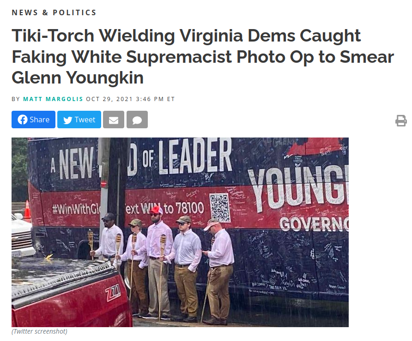Click the Twitter bird icon

tap(67, 120)
